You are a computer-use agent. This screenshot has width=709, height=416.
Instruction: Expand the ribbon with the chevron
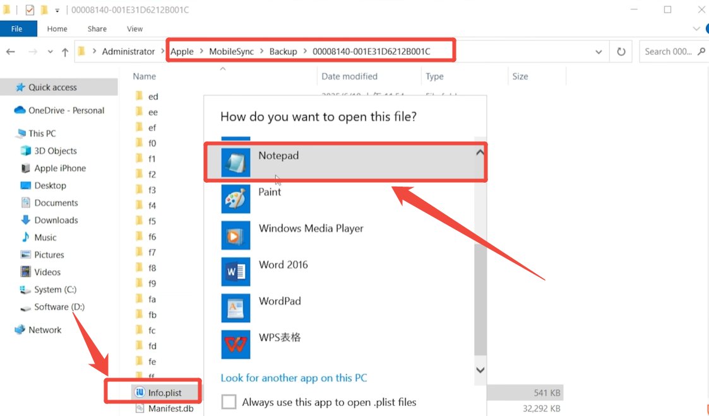pyautogui.click(x=696, y=29)
